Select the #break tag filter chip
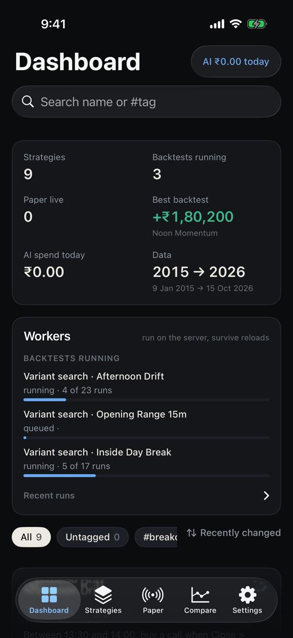Viewport: 293px width, 638px height. pyautogui.click(x=156, y=537)
